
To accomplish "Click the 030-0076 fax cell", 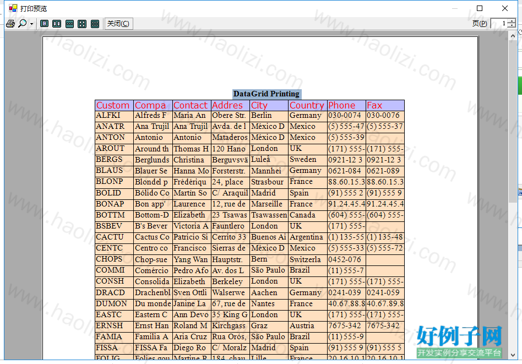I will (385, 116).
